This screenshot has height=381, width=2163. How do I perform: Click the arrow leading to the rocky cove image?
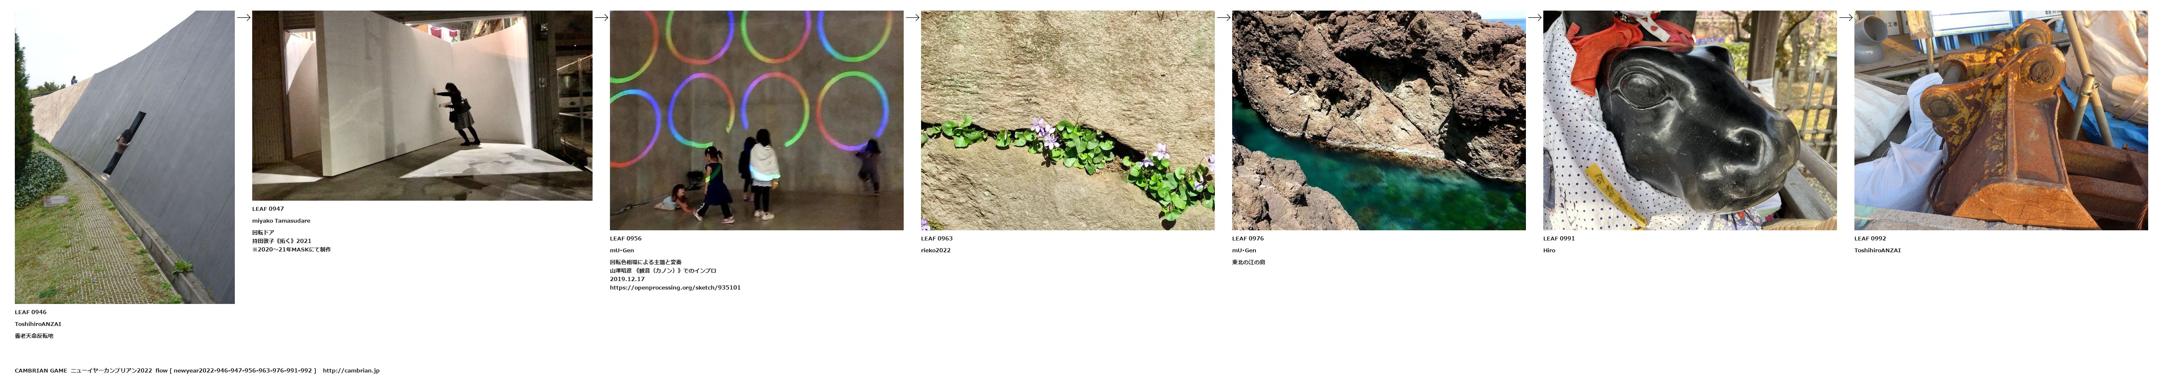[x=1223, y=17]
